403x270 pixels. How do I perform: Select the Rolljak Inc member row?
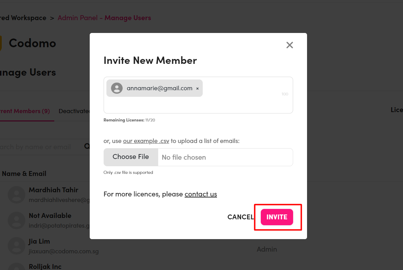[45, 267]
